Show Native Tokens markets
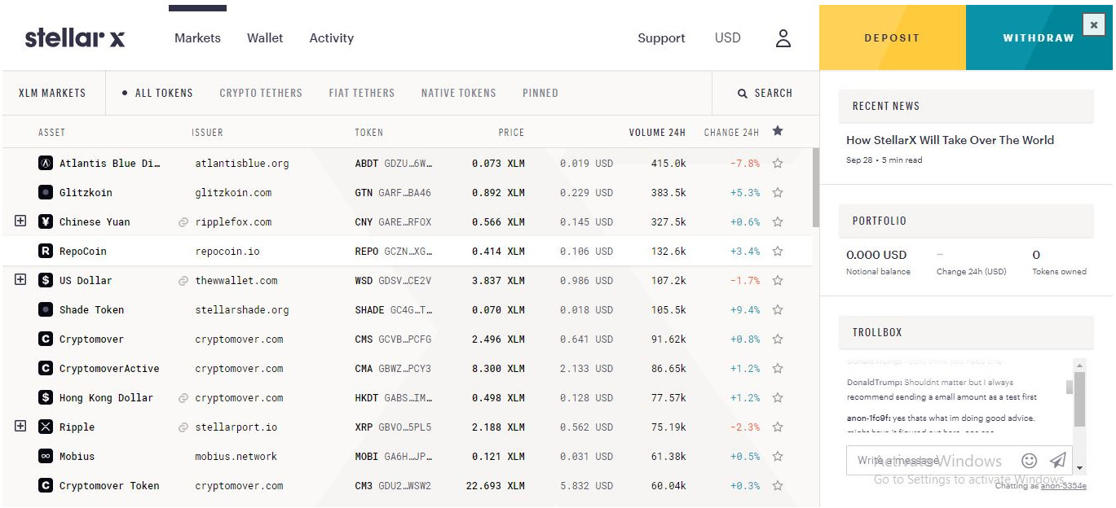 458,94
